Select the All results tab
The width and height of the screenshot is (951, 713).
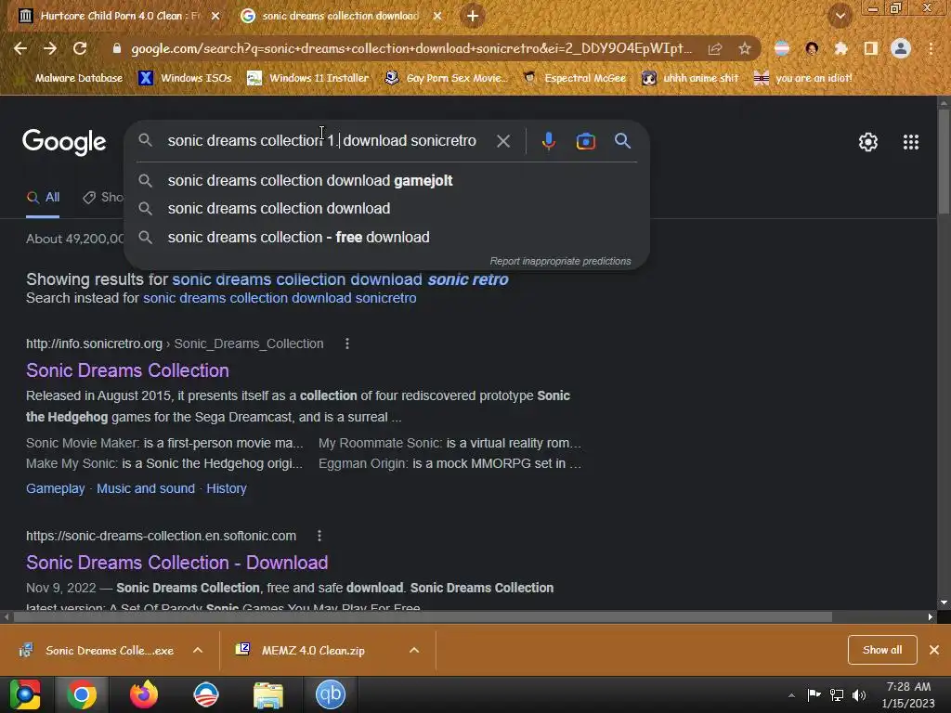(x=43, y=198)
